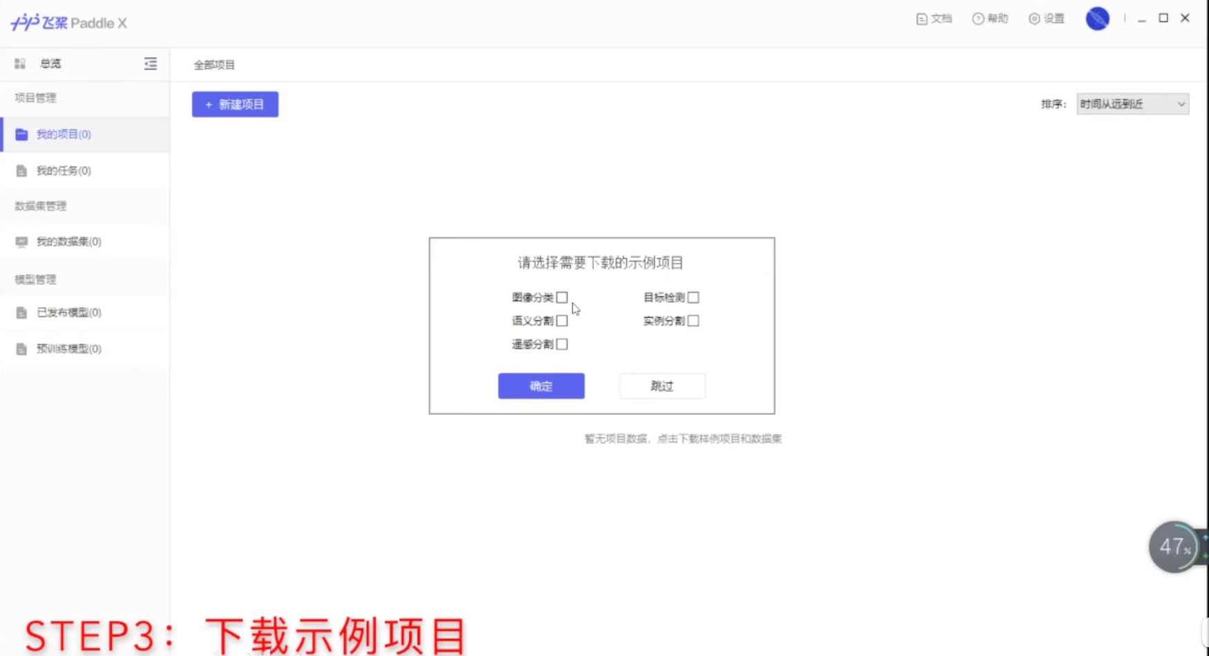Click the 确定 confirm button

pyautogui.click(x=540, y=385)
